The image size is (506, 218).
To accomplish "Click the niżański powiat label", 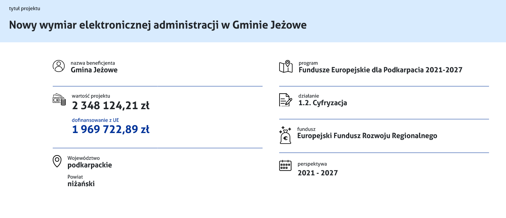I will point(82,183).
